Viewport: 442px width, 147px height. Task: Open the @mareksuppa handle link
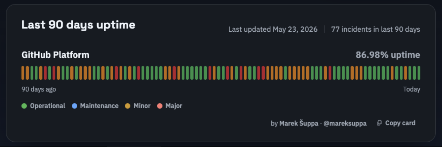[345, 123]
